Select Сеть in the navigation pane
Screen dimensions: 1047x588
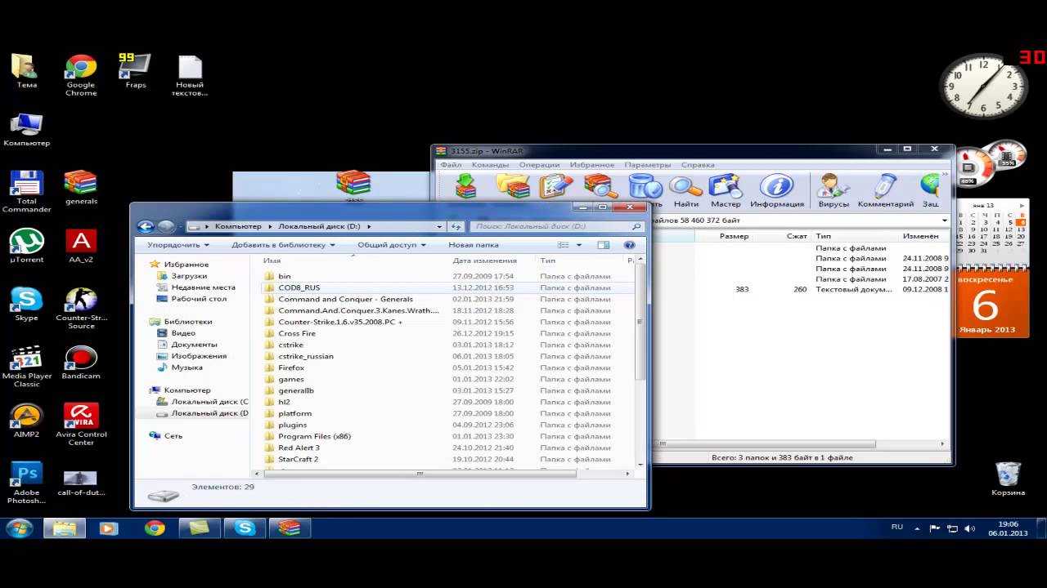[x=166, y=436]
